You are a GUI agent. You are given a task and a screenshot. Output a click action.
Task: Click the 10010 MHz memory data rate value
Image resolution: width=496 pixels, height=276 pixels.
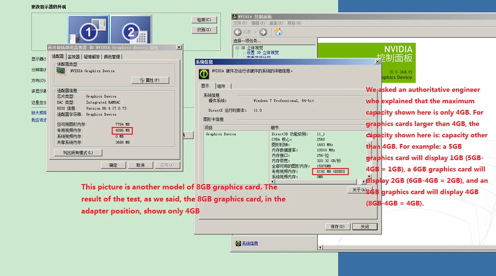tap(326, 150)
